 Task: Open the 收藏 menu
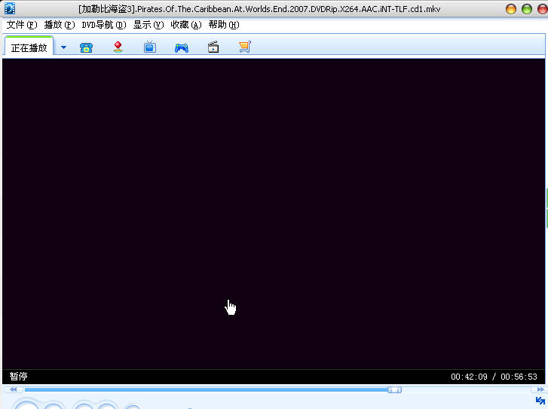pyautogui.click(x=185, y=25)
